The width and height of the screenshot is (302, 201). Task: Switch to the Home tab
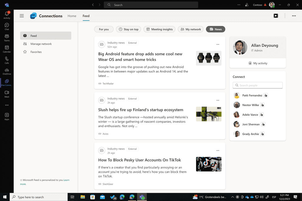72,16
